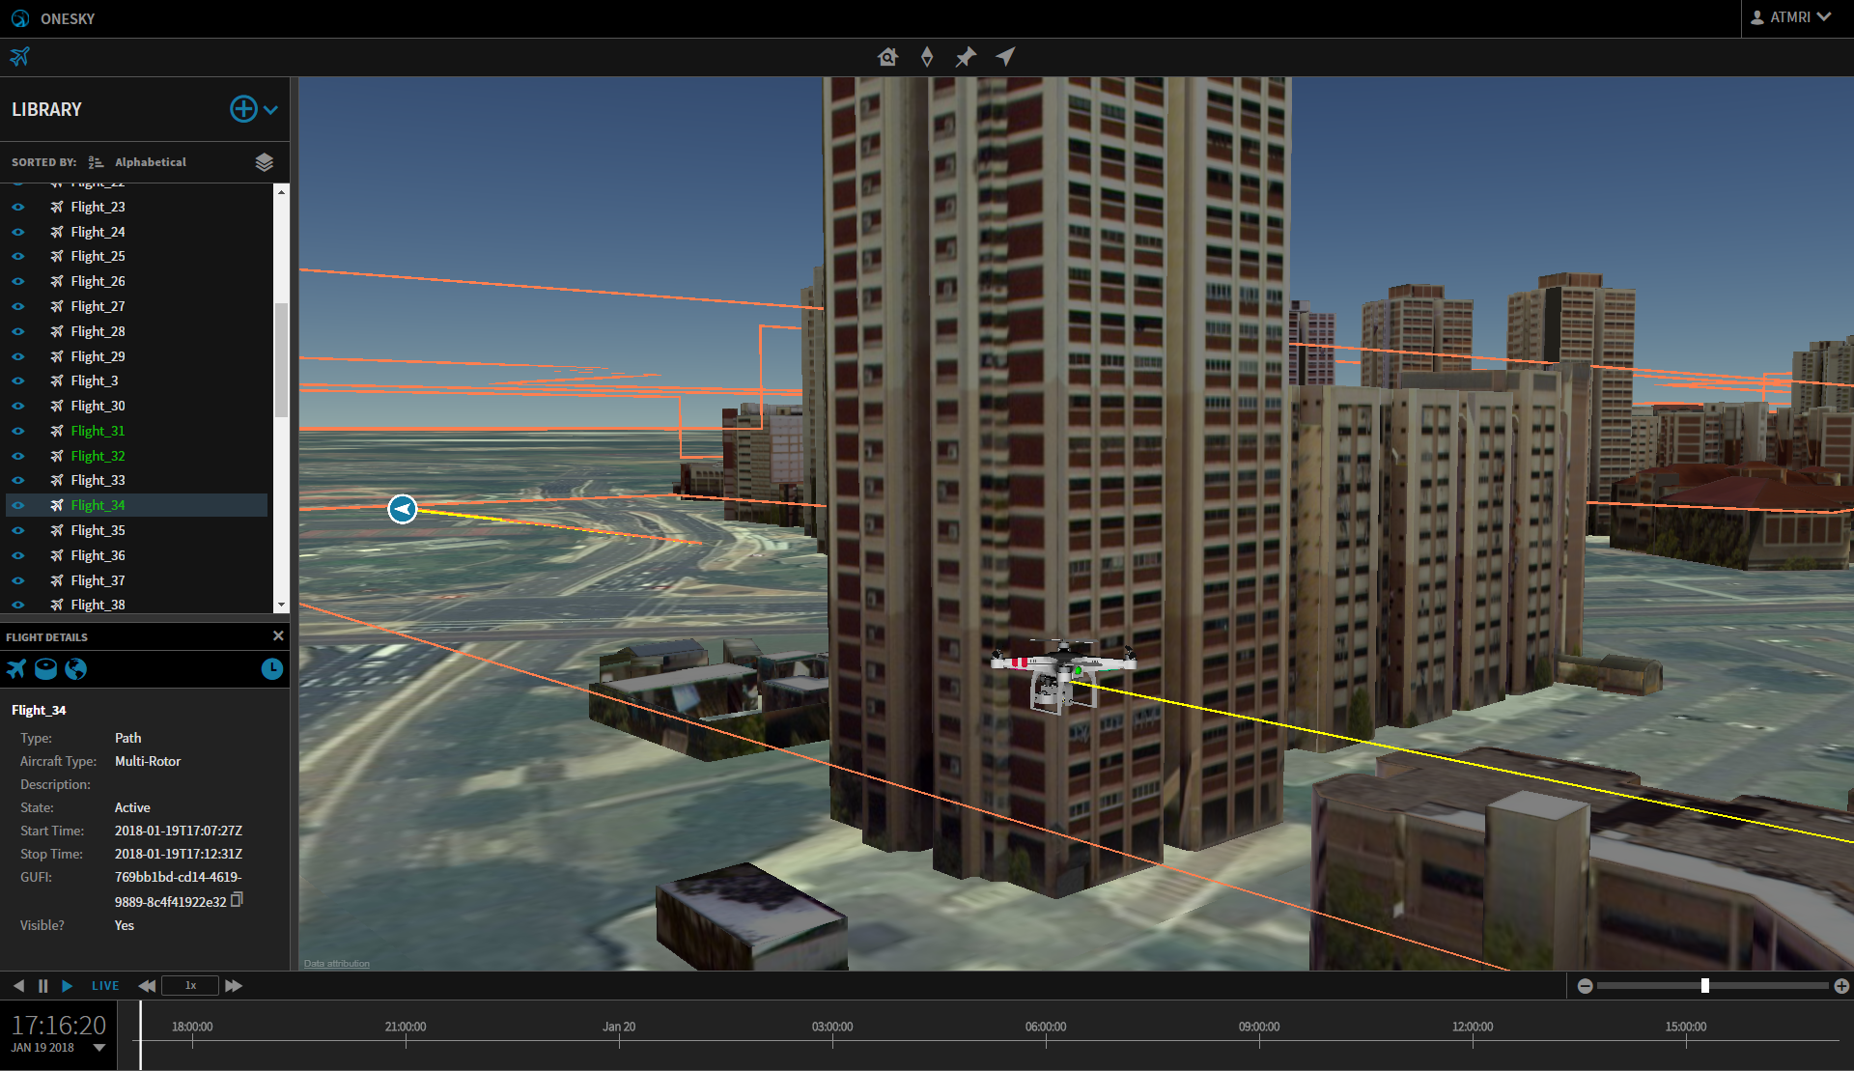Click the alphabetical sort order icon
The height and width of the screenshot is (1071, 1854).
[96, 162]
